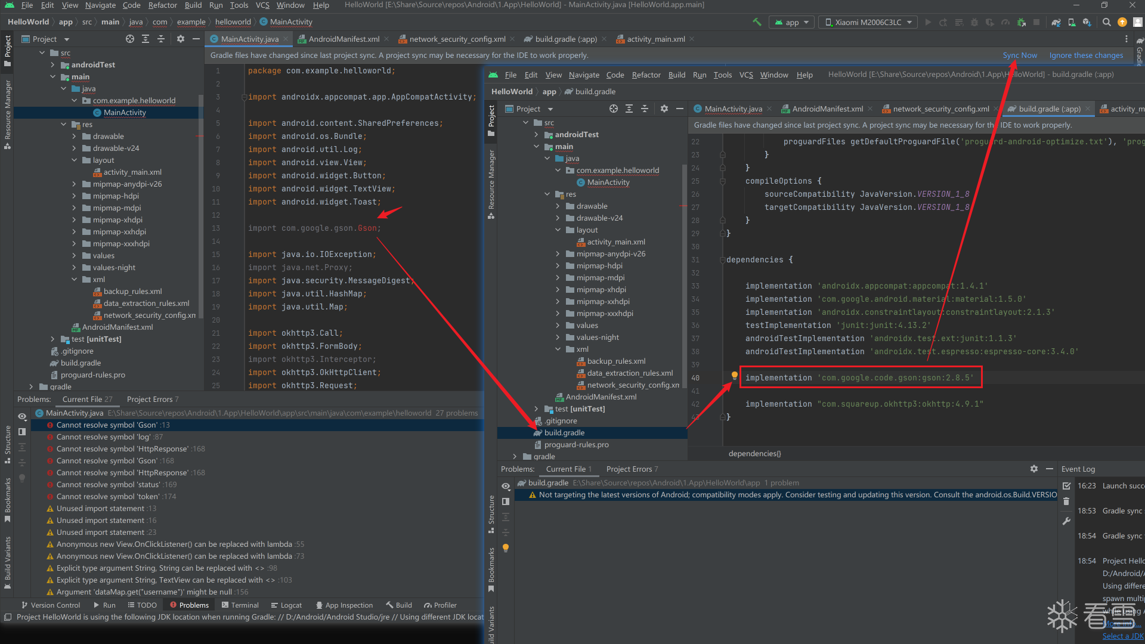
Task: Click Sync Project with Gradle Files icon
Action: (x=1056, y=22)
